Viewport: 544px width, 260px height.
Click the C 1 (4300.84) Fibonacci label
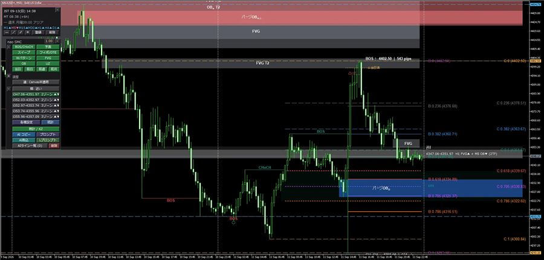click(515, 239)
